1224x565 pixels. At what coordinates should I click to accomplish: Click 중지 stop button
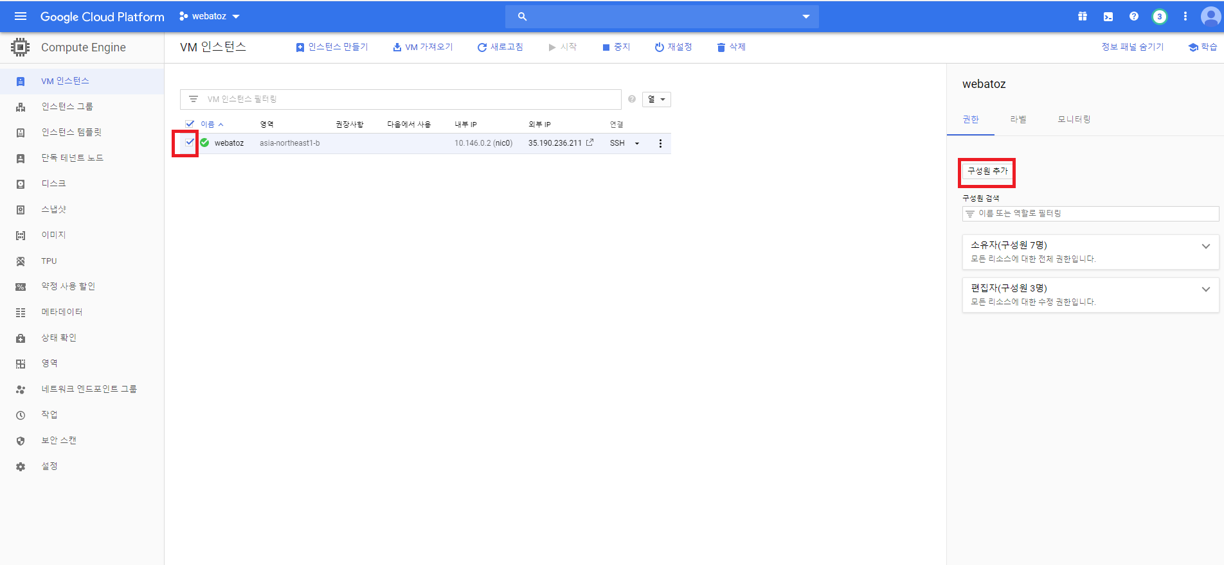coord(616,47)
